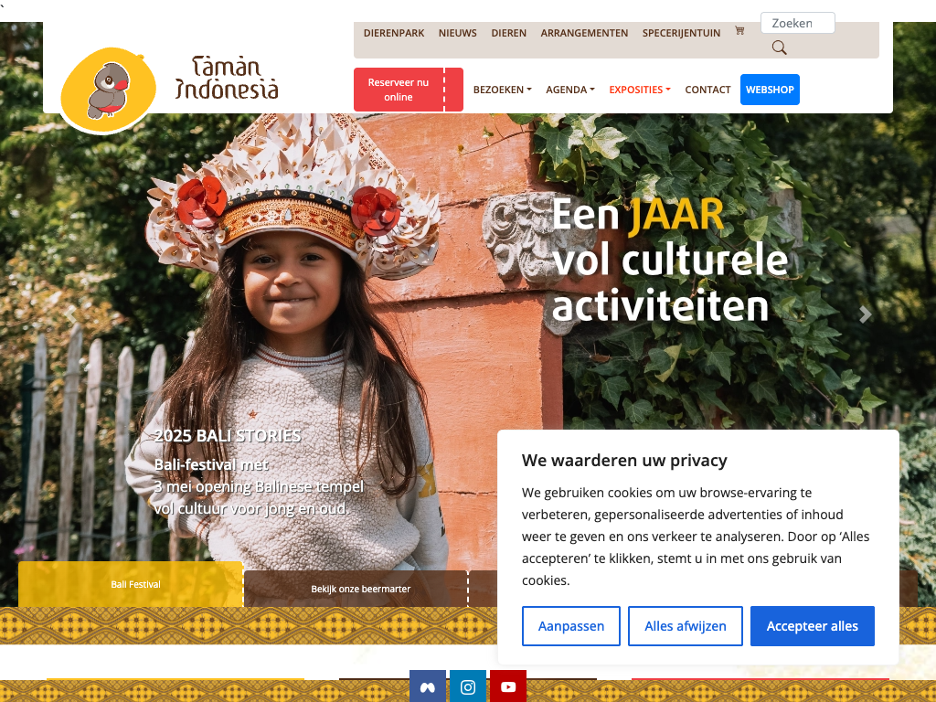Advance carousel with the right arrow

pyautogui.click(x=865, y=314)
